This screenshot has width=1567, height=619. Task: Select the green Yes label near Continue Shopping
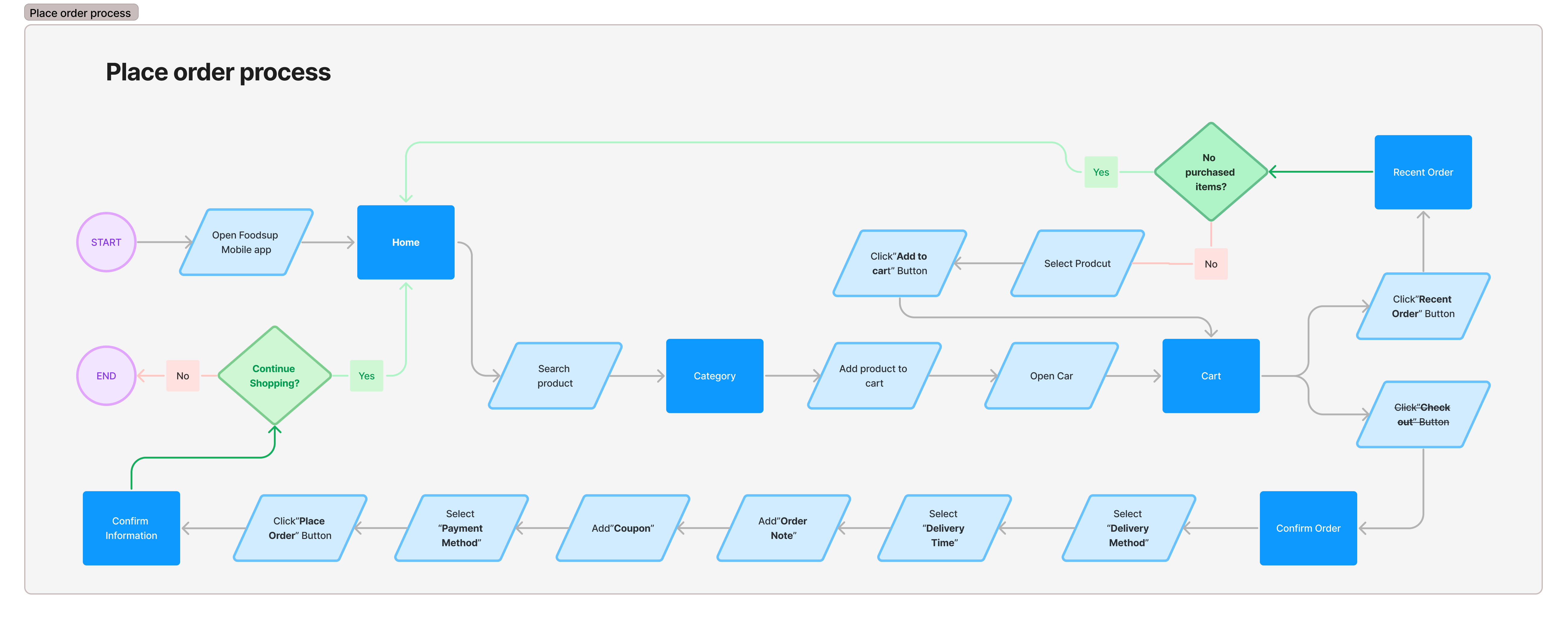(x=366, y=376)
